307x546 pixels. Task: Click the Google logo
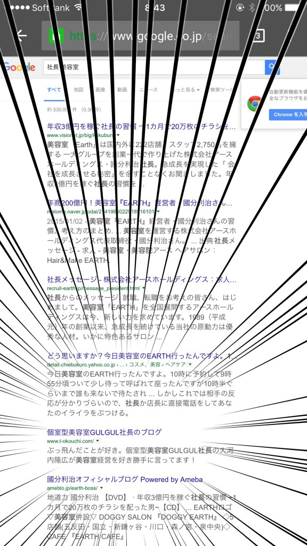[19, 68]
